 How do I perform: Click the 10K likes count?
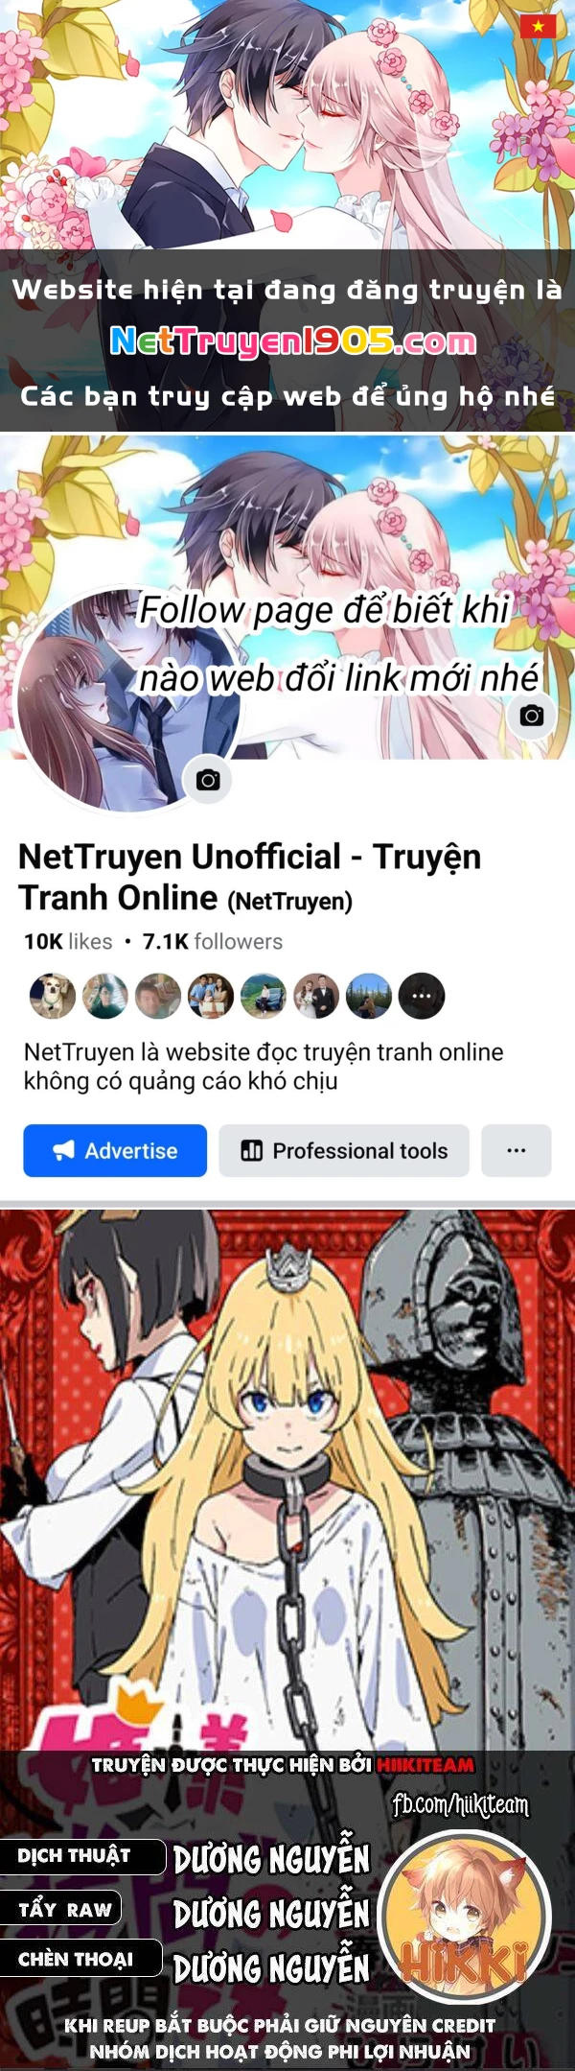pyautogui.click(x=68, y=942)
